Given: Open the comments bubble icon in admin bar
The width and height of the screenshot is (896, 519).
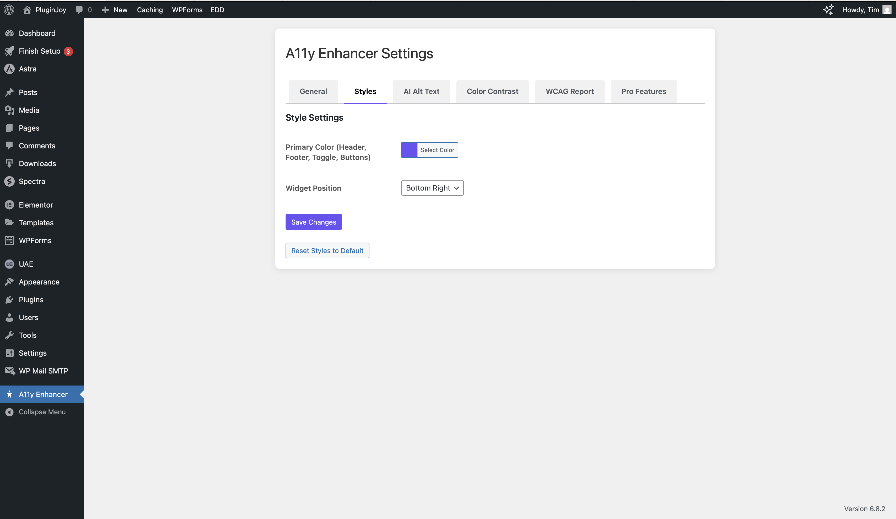Looking at the screenshot, I should pos(79,10).
